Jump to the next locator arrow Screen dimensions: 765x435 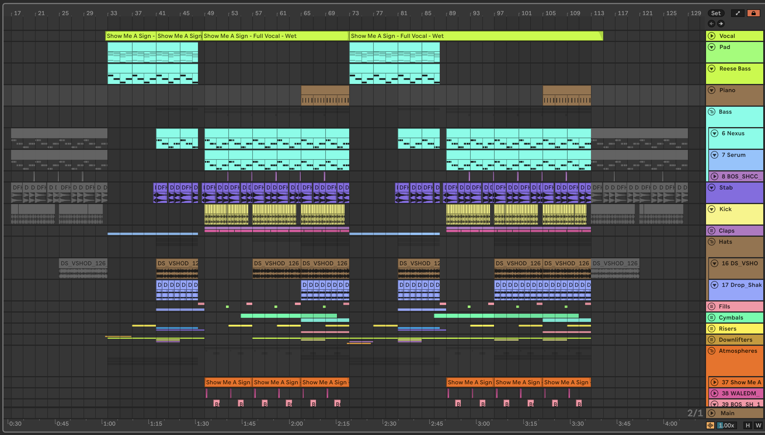(x=721, y=23)
